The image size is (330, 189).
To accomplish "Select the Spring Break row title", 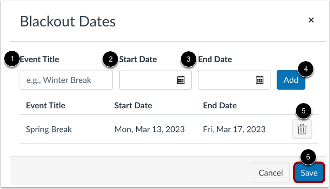I will (49, 129).
